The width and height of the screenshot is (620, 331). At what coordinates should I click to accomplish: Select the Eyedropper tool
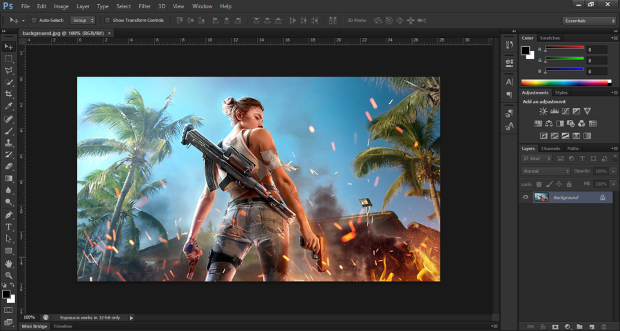9,106
